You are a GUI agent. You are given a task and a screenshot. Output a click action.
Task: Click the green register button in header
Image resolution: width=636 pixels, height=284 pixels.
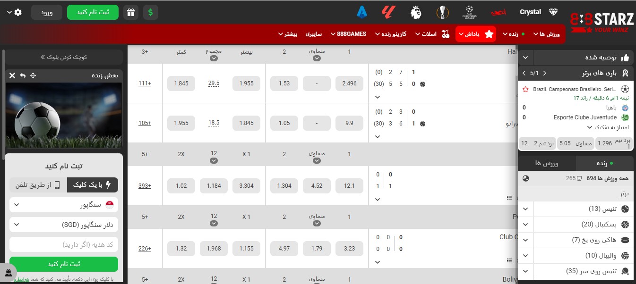click(x=93, y=12)
